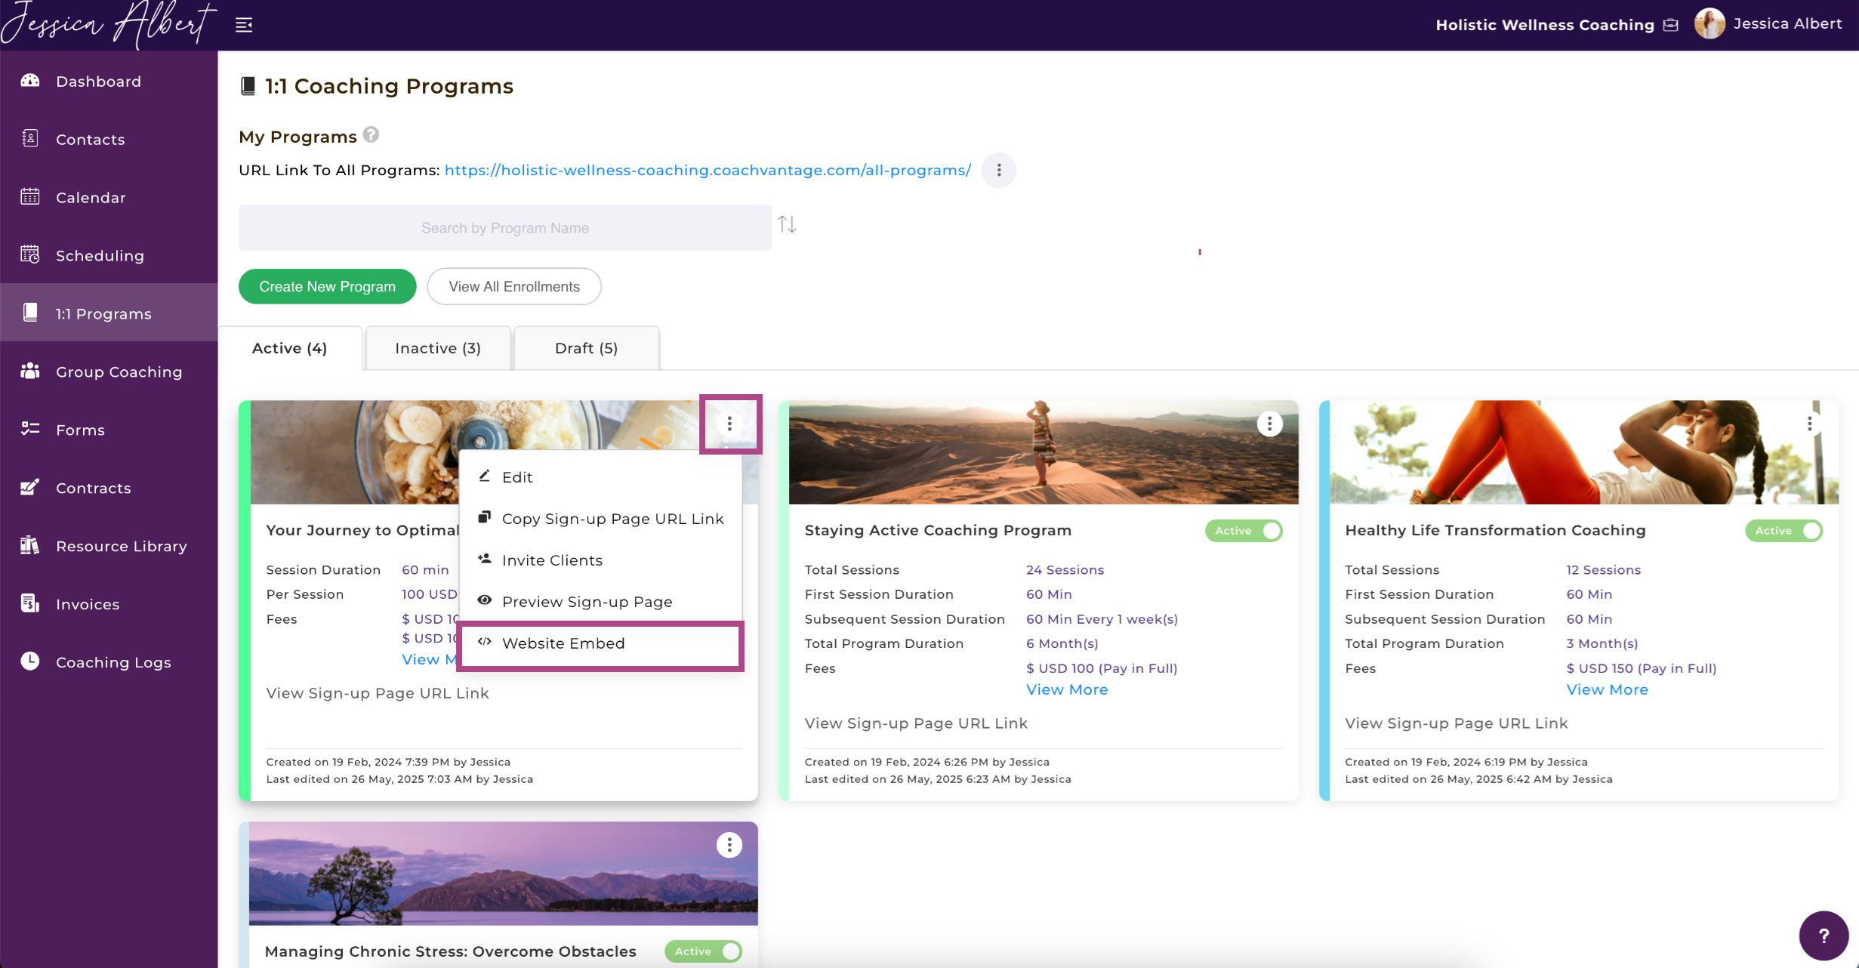Image resolution: width=1859 pixels, height=968 pixels.
Task: Select Edit from the program menu
Action: 600,477
